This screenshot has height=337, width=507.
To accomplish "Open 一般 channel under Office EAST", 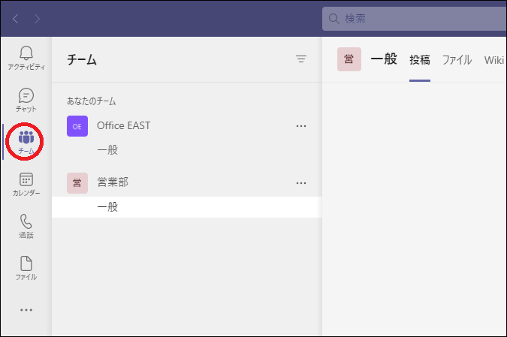I will pyautogui.click(x=108, y=150).
